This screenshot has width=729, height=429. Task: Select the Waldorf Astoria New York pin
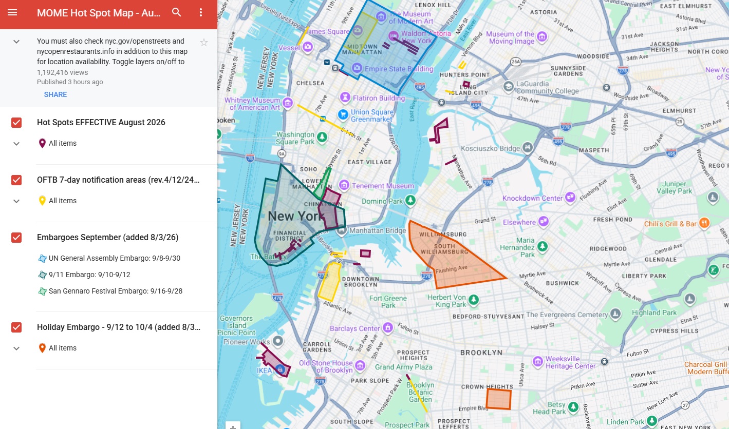point(393,35)
